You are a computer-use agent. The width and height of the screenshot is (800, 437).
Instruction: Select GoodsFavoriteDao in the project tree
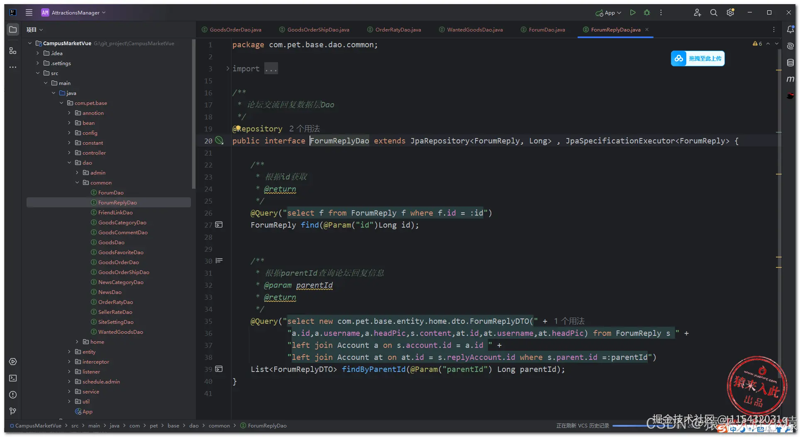pos(121,252)
